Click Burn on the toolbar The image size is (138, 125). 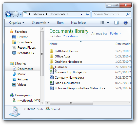click(60, 23)
